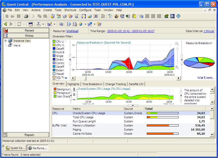Click the database monitor toolbar icon
This screenshot has width=218, height=158.
[128, 16]
